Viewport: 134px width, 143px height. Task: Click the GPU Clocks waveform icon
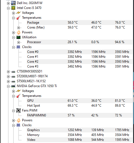tap(18, 125)
